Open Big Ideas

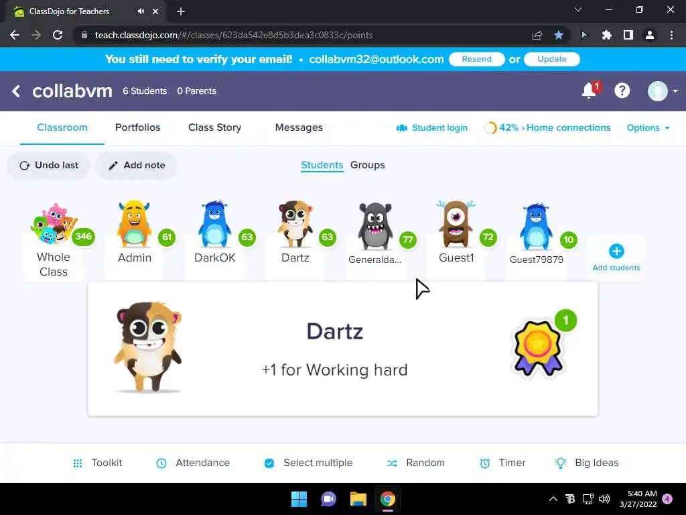click(x=586, y=463)
